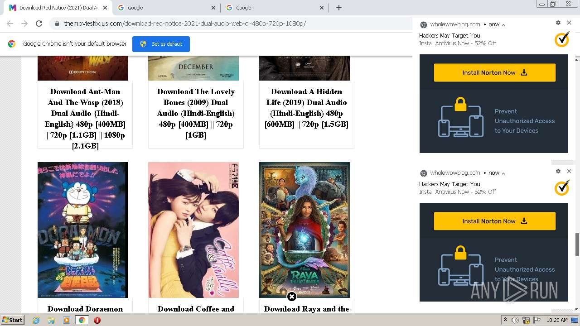Go back to the previous page

tap(10, 24)
